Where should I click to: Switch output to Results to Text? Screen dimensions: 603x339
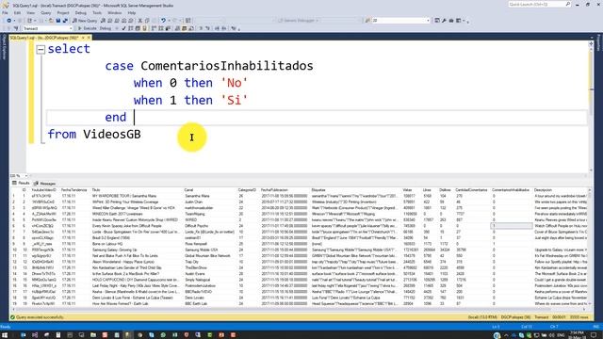click(177, 28)
